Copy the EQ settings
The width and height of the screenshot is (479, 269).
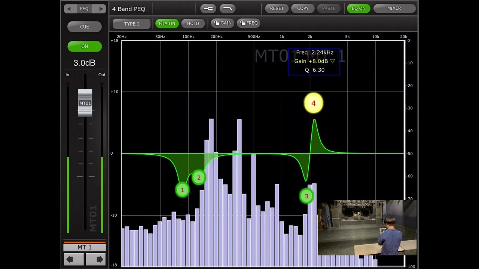[x=303, y=9]
